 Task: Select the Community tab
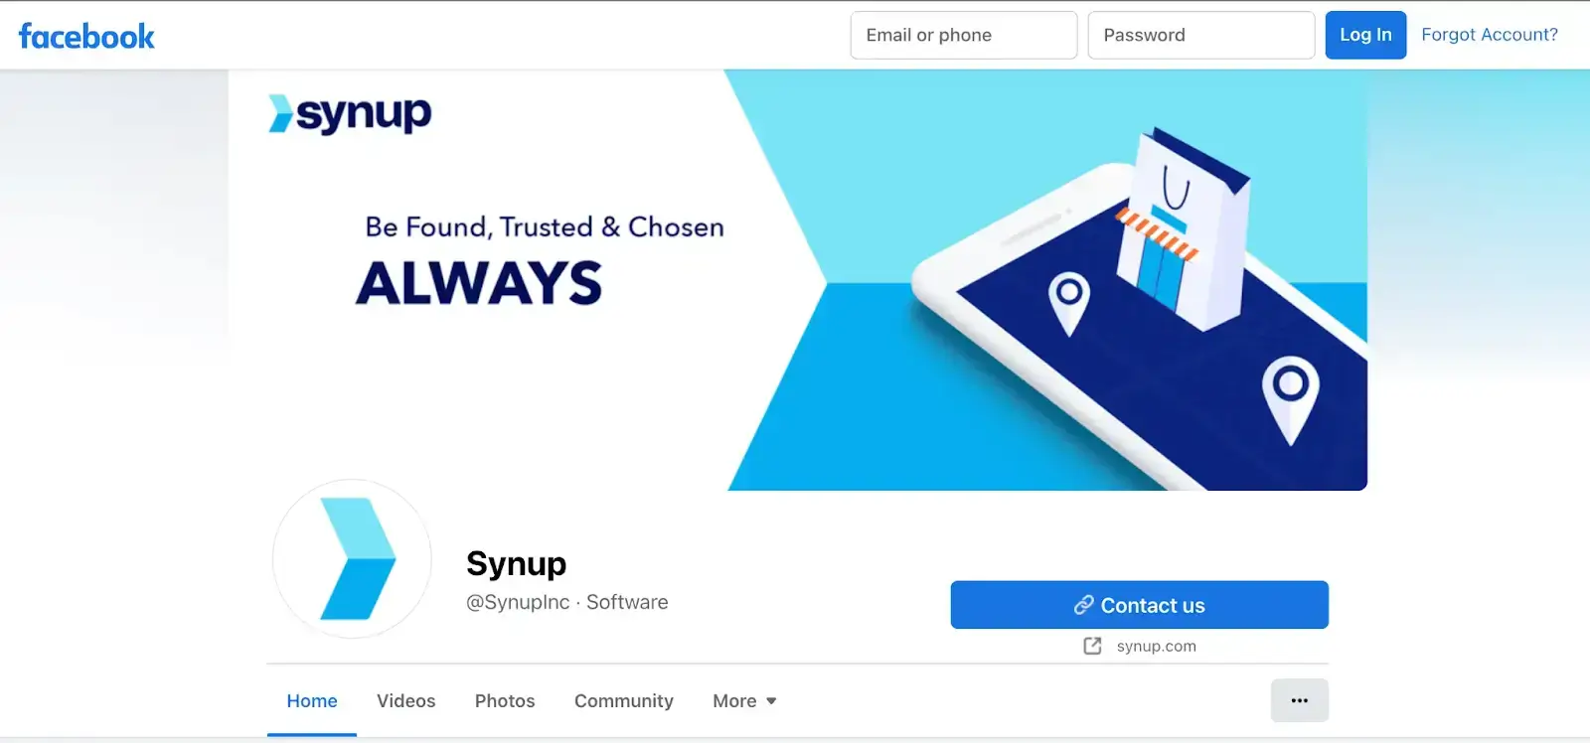(624, 700)
